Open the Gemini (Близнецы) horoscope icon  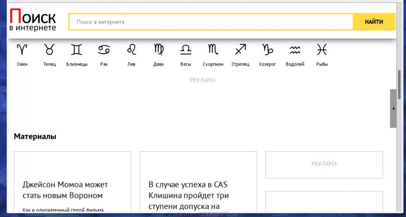77,50
